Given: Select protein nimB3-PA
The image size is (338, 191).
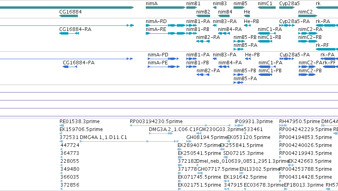Looking at the screenshot, I should pyautogui.click(x=215, y=59).
